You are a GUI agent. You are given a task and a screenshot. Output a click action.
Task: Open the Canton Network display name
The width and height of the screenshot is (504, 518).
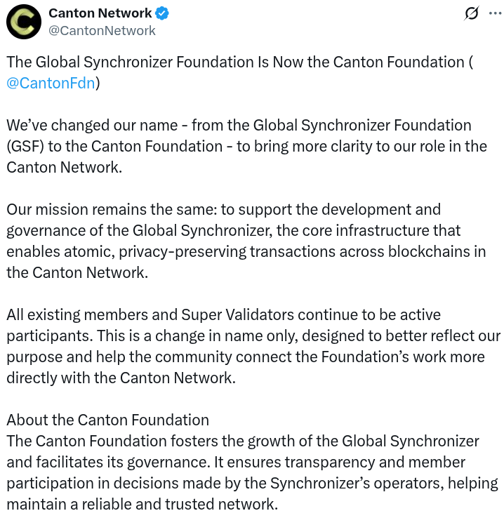pyautogui.click(x=100, y=13)
